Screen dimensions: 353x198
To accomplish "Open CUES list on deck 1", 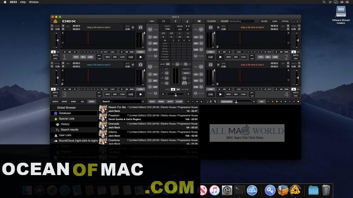I will (113, 52).
